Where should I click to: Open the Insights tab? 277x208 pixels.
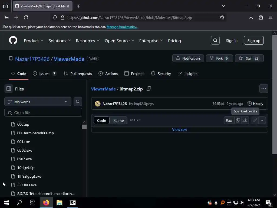(x=187, y=74)
